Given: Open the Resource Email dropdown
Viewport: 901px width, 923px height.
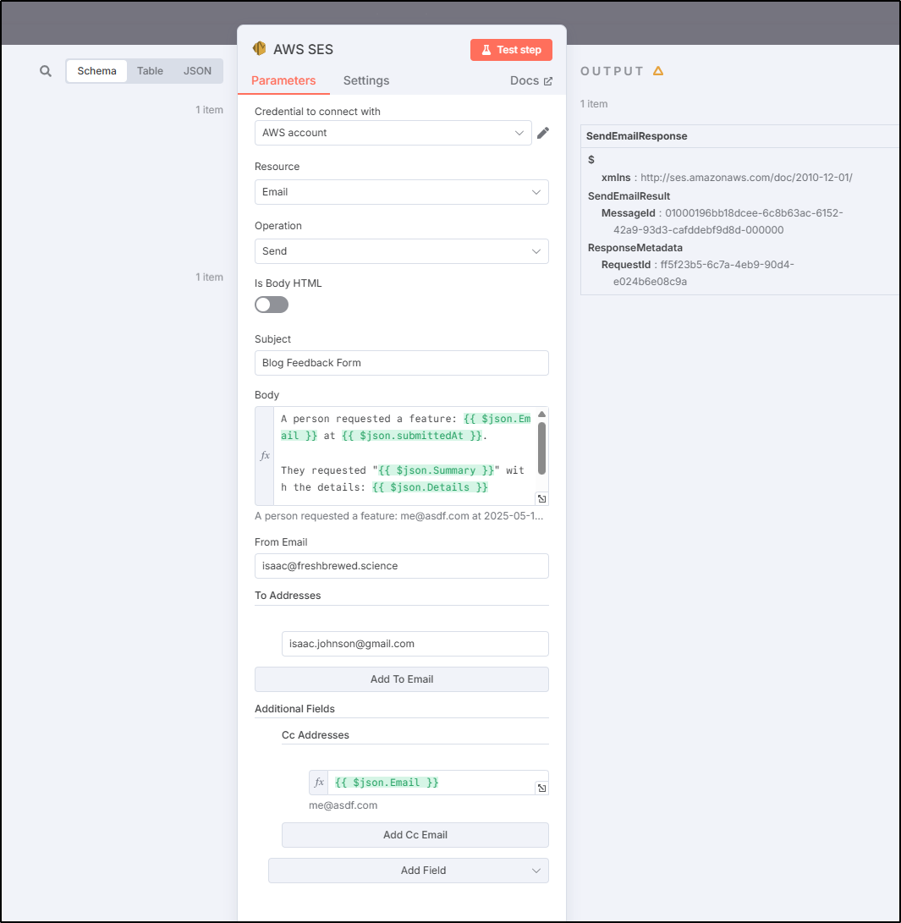Looking at the screenshot, I should click(x=401, y=192).
